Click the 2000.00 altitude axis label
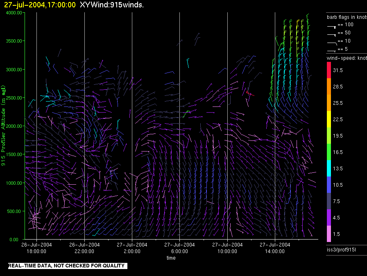The height and width of the screenshot is (276, 367). (14, 126)
